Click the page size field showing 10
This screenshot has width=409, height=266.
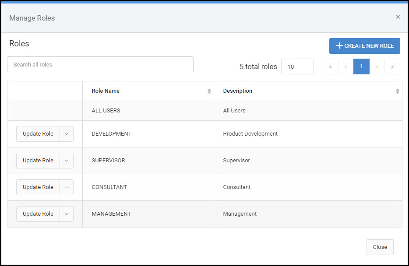(297, 66)
